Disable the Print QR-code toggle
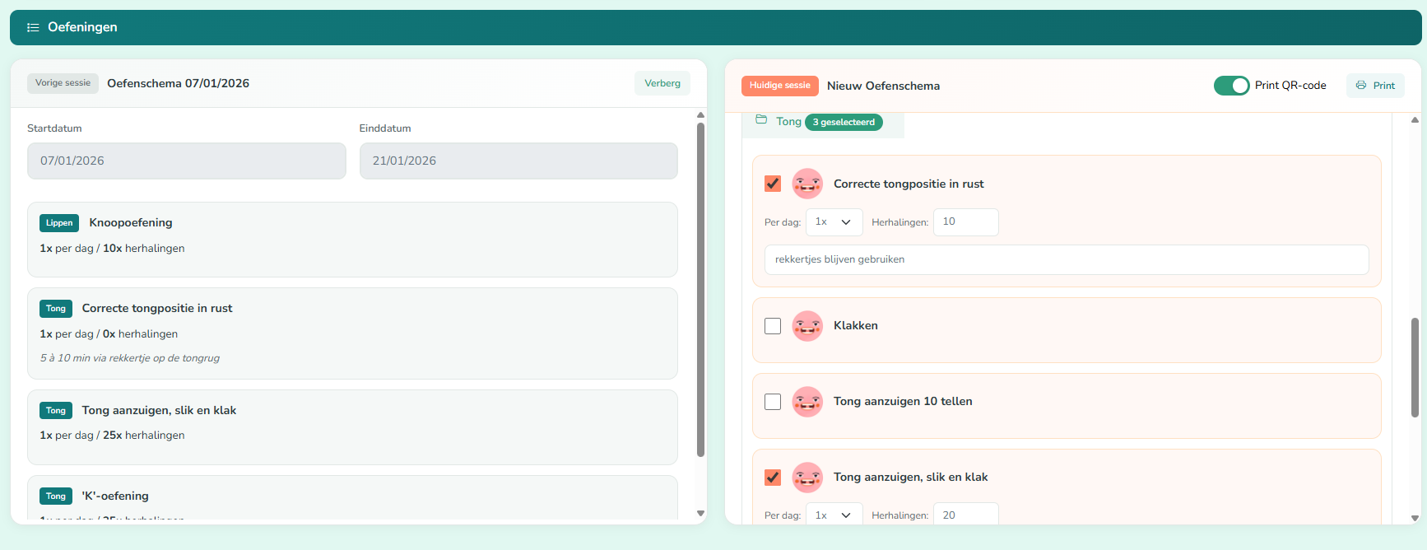The height and width of the screenshot is (550, 1427). [1231, 86]
